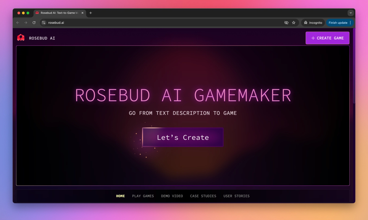Screen dimensions: 368x220
Task: Open the Play Games nav item
Action: [143, 196]
